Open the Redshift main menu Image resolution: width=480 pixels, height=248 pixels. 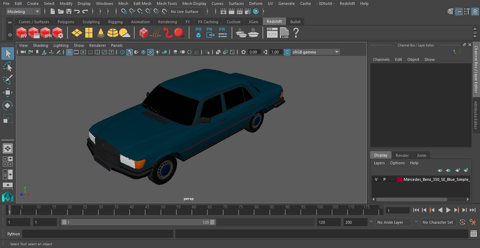(x=347, y=4)
